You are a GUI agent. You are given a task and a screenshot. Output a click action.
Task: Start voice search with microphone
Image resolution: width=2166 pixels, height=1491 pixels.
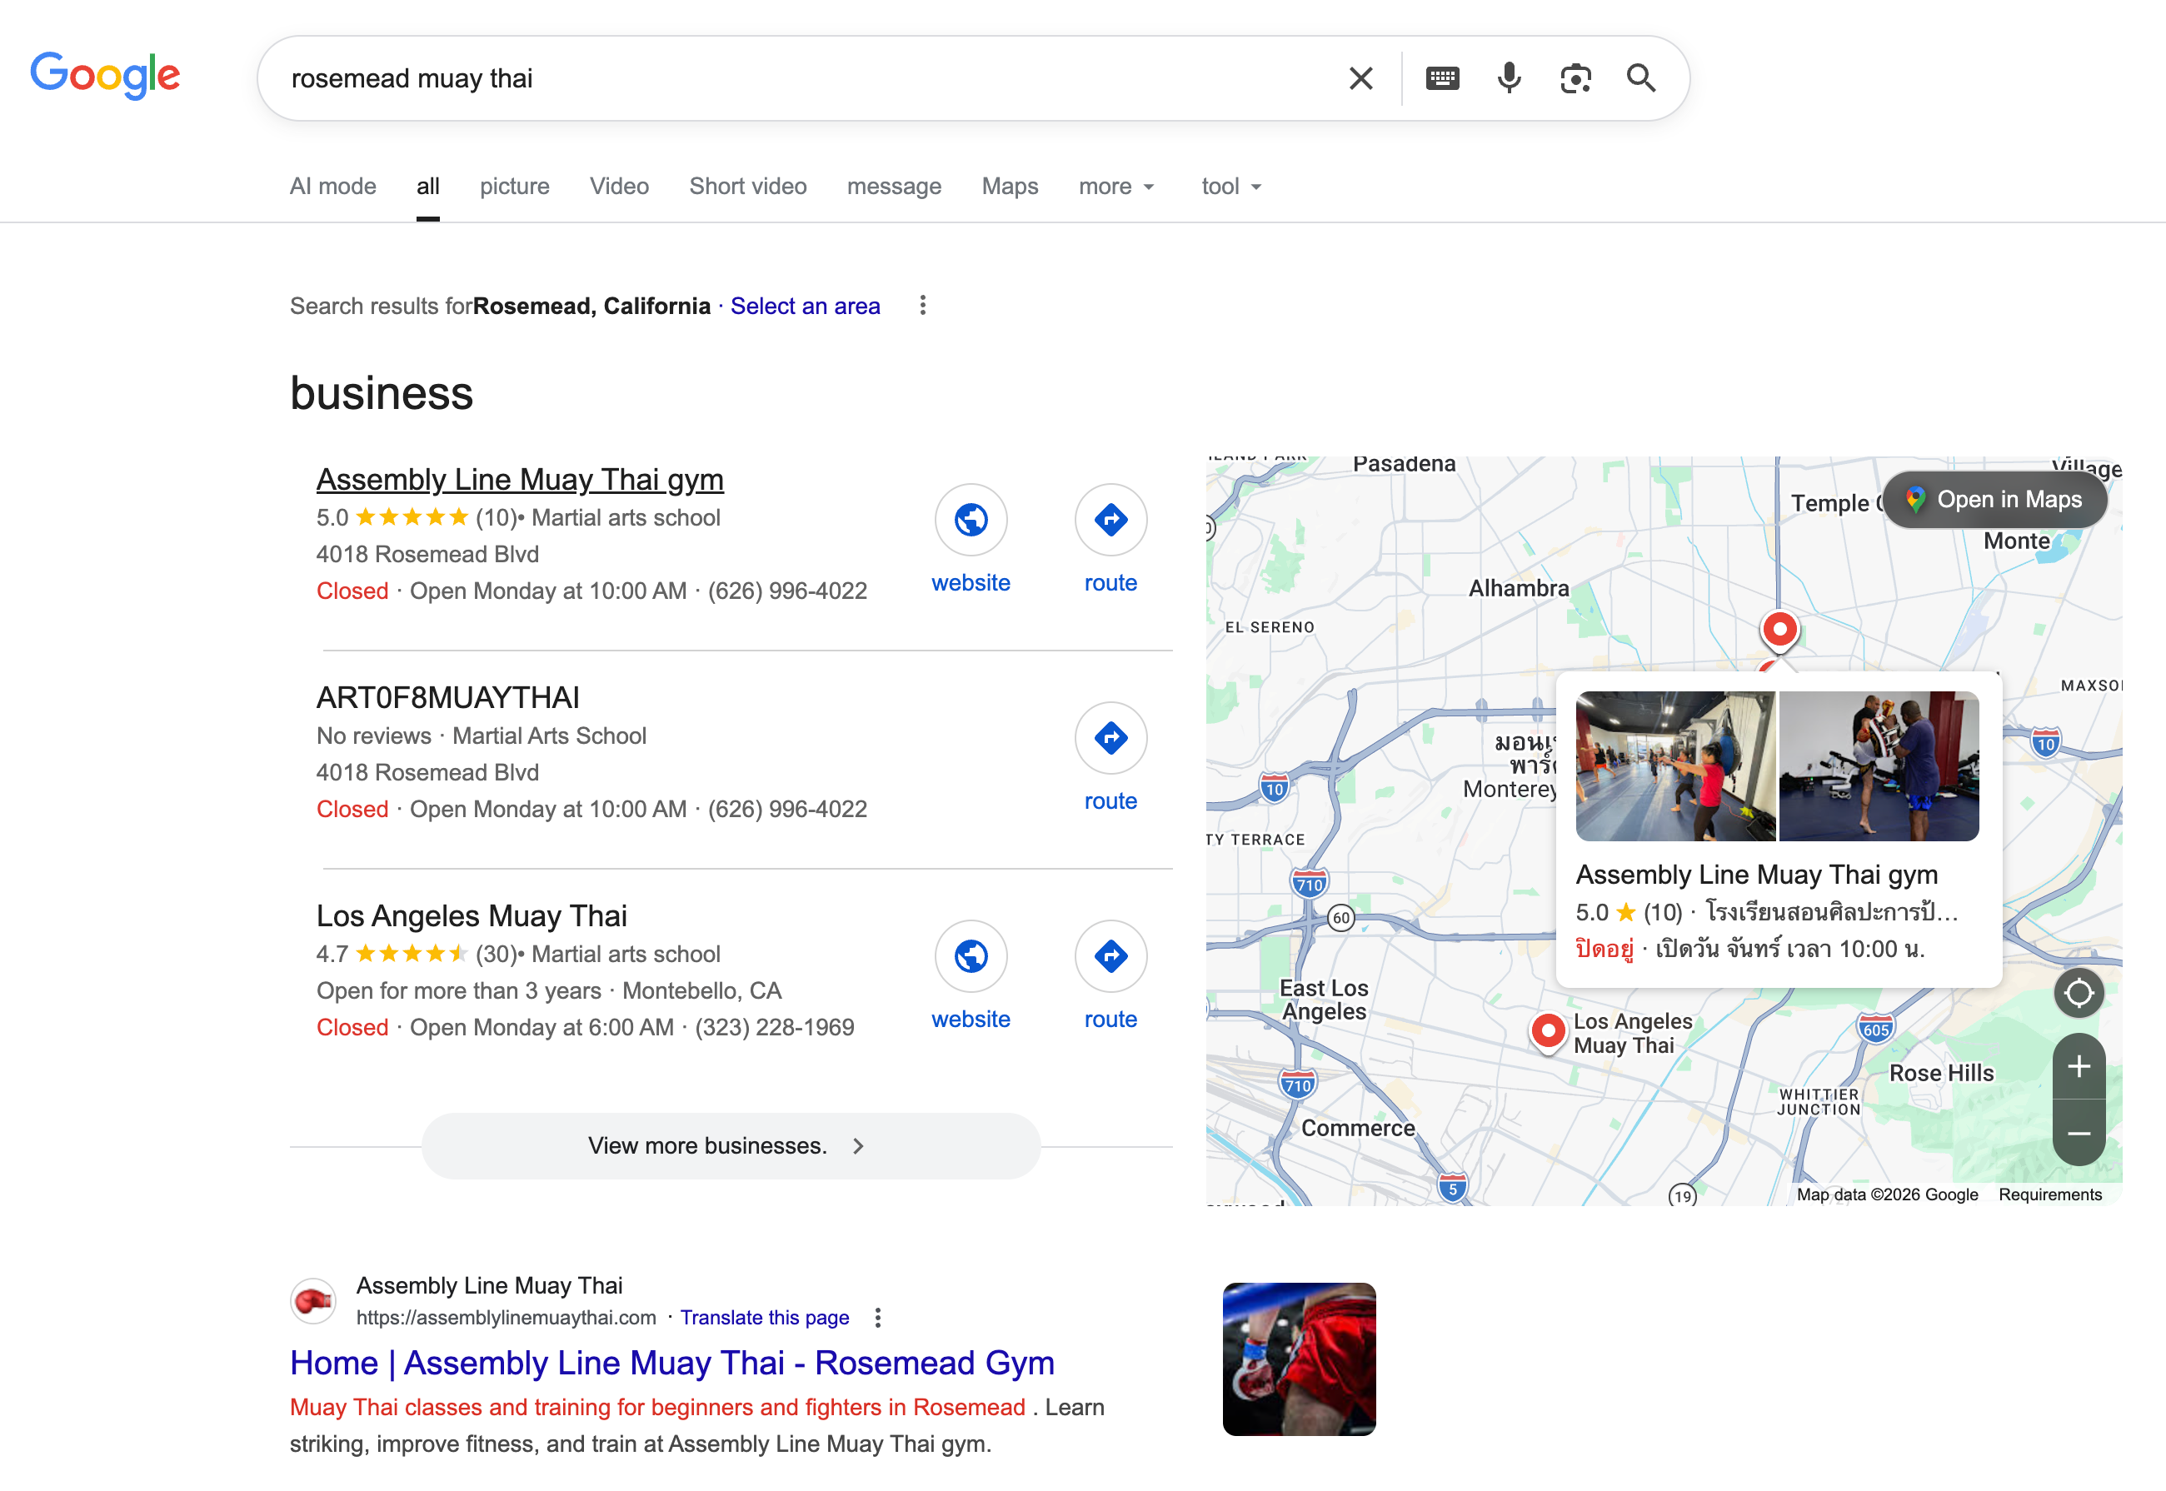coord(1508,78)
